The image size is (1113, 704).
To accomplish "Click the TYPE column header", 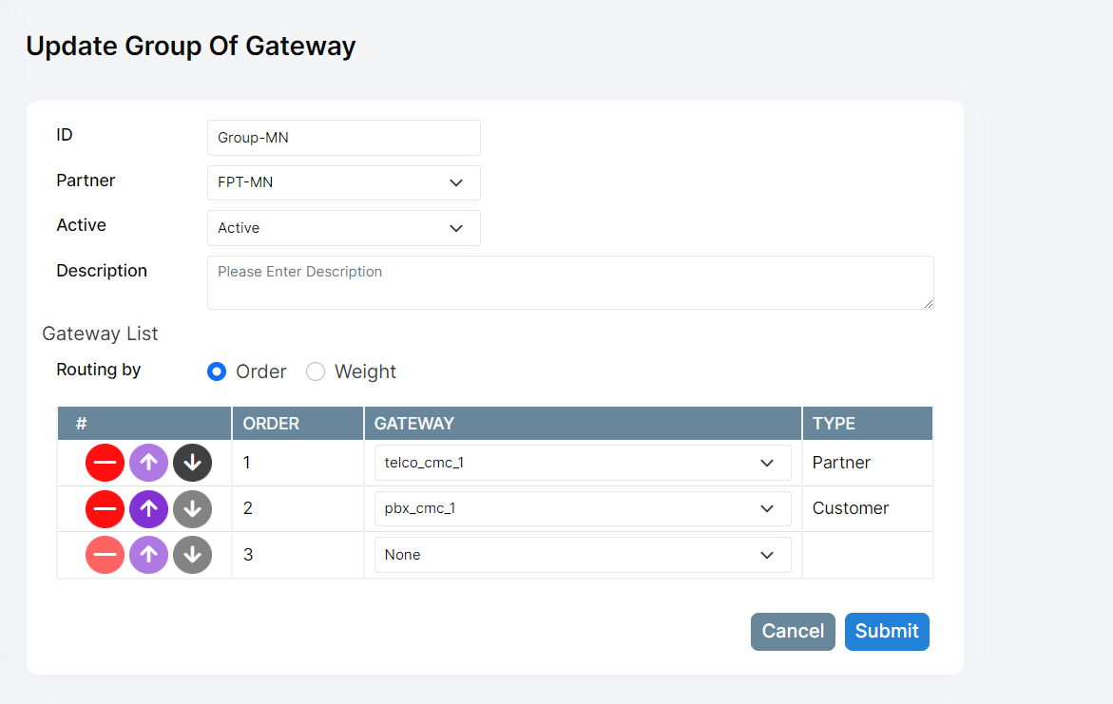I will (x=868, y=424).
